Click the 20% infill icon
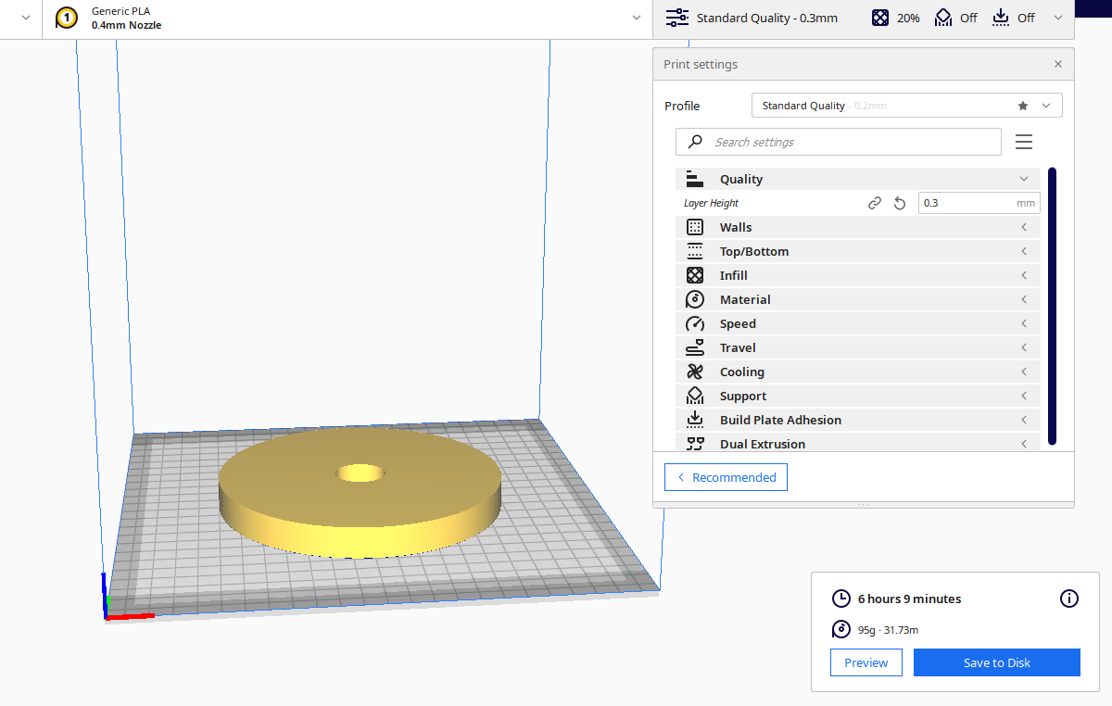 coord(880,18)
